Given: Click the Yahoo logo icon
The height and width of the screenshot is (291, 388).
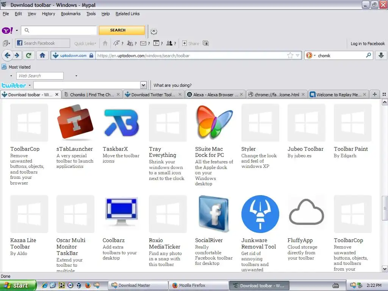Looking at the screenshot, I should pos(8,30).
